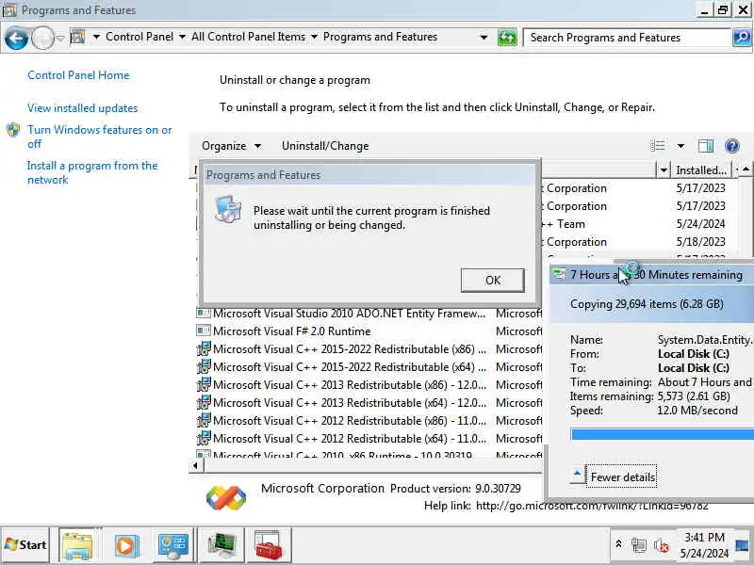Open recent pages dropdown beside forward arrow
This screenshot has height=565, width=754.
click(x=60, y=38)
